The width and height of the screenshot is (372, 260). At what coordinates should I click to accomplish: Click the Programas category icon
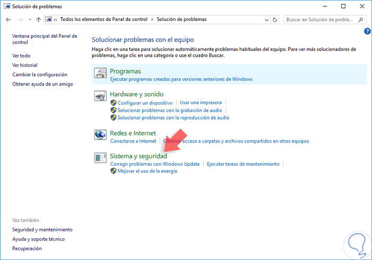[x=100, y=73]
